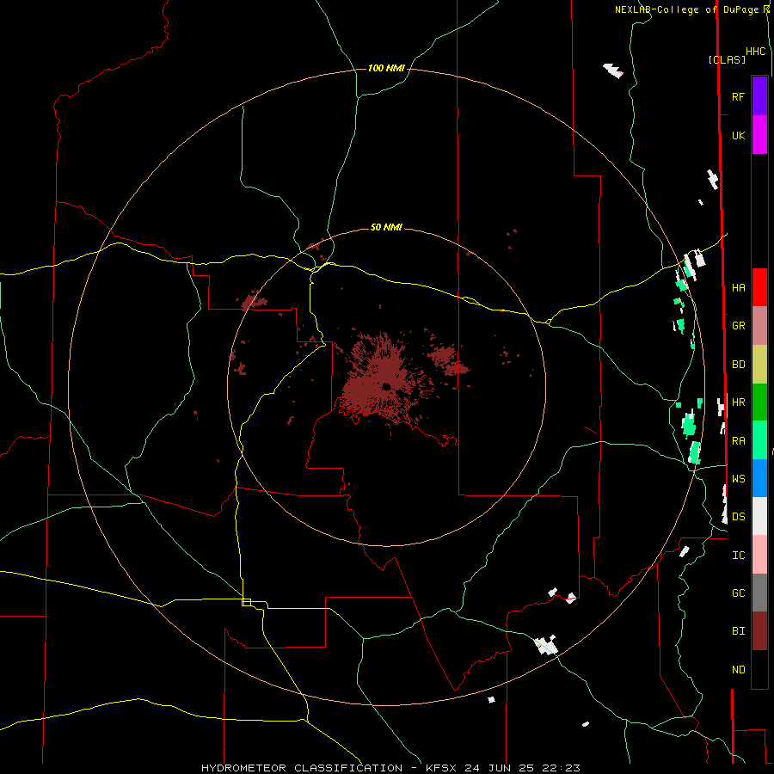
Task: Click the BI legend label
Action: tap(738, 631)
